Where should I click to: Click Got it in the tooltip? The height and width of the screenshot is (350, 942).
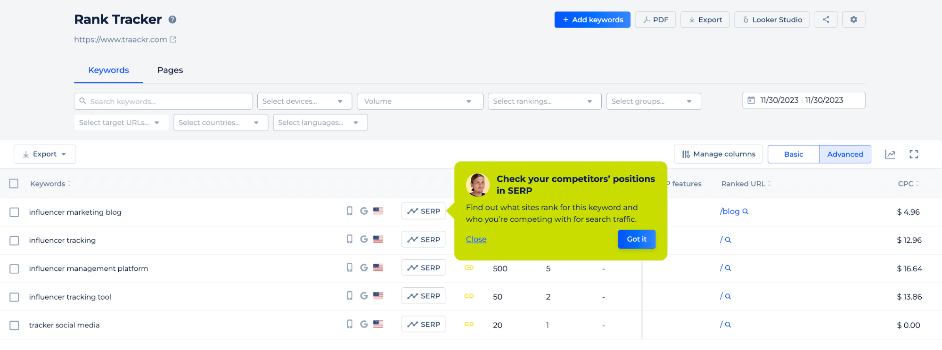pos(637,239)
